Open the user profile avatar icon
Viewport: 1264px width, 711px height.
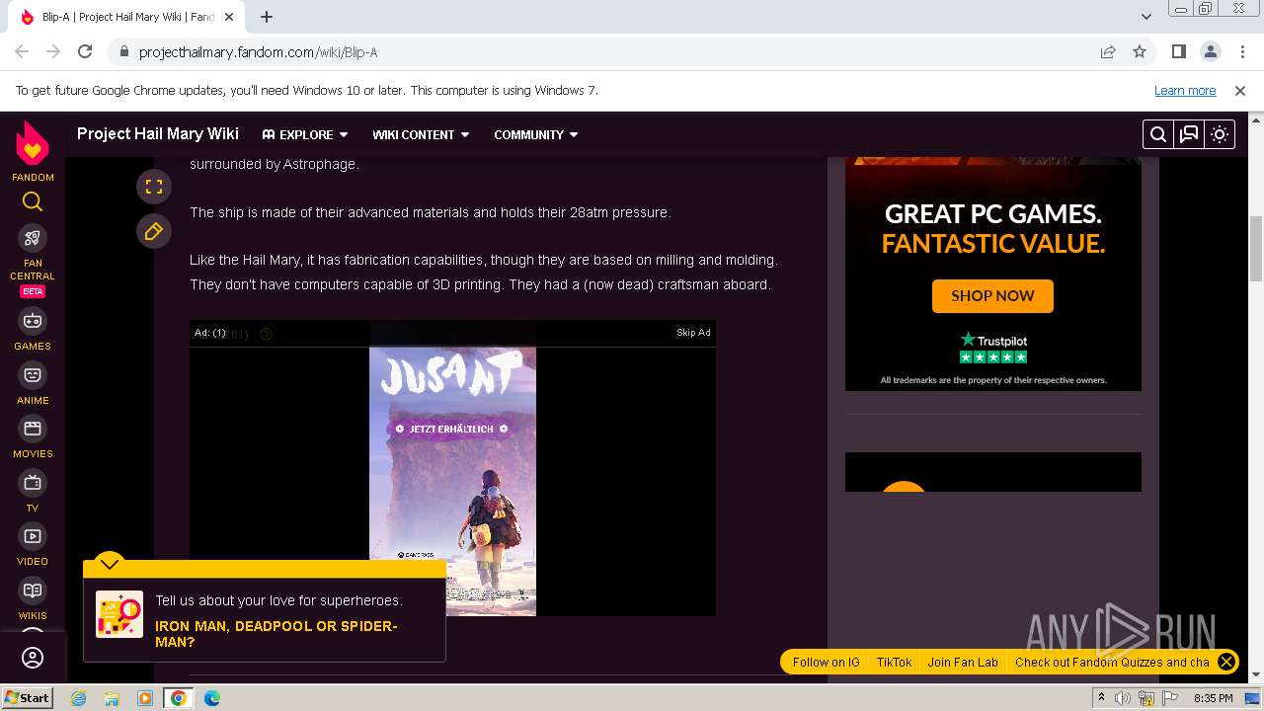33,658
